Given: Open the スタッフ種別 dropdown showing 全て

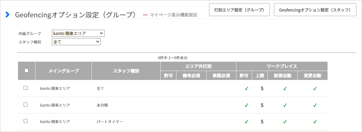Looking at the screenshot, I should (76, 42).
